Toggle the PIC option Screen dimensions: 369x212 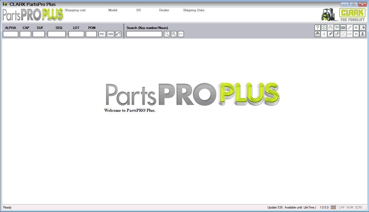[102, 34]
